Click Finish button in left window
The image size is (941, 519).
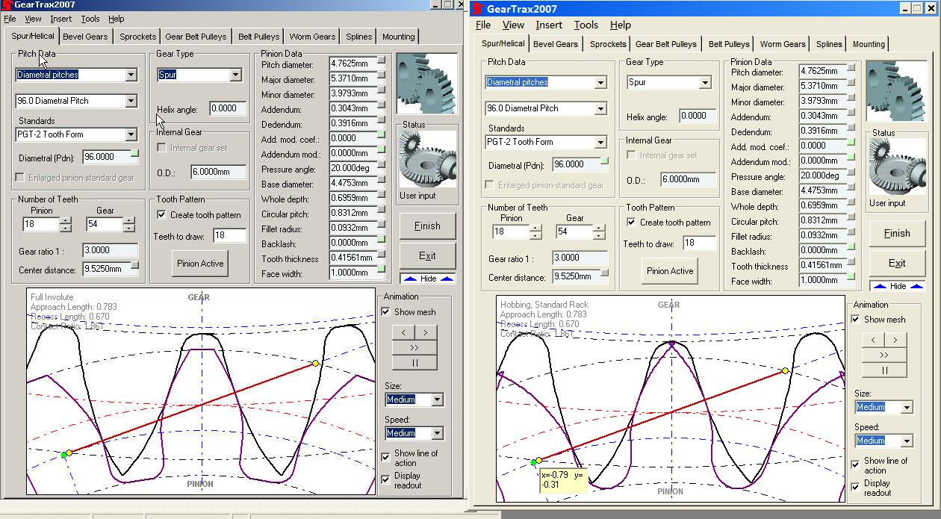427,226
